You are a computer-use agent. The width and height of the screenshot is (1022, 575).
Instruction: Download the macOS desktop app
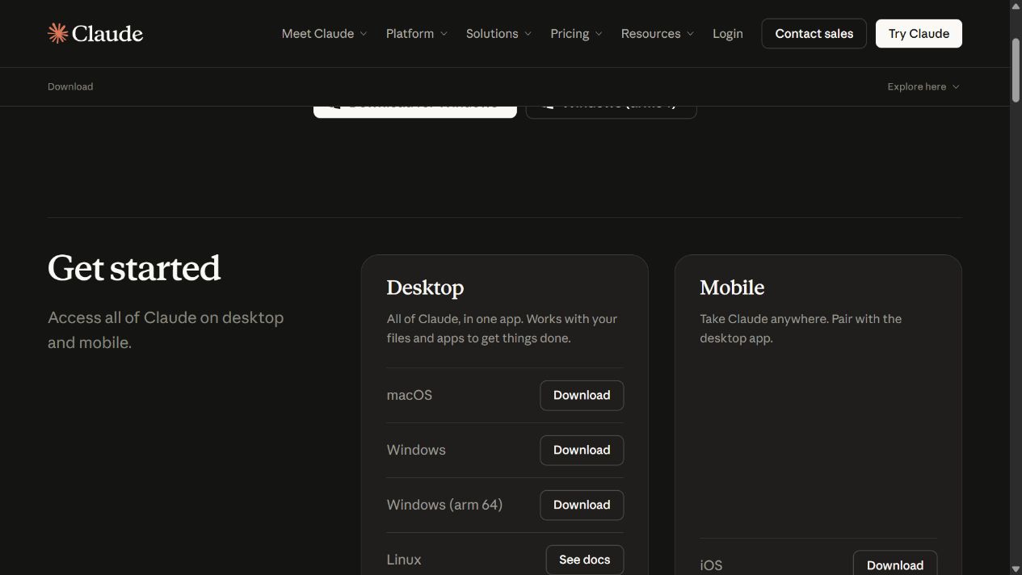point(582,395)
